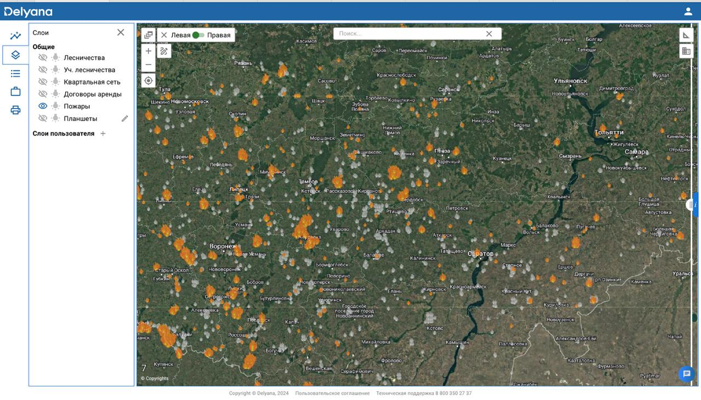
Task: Add a user layer with plus icon
Action: coord(103,134)
